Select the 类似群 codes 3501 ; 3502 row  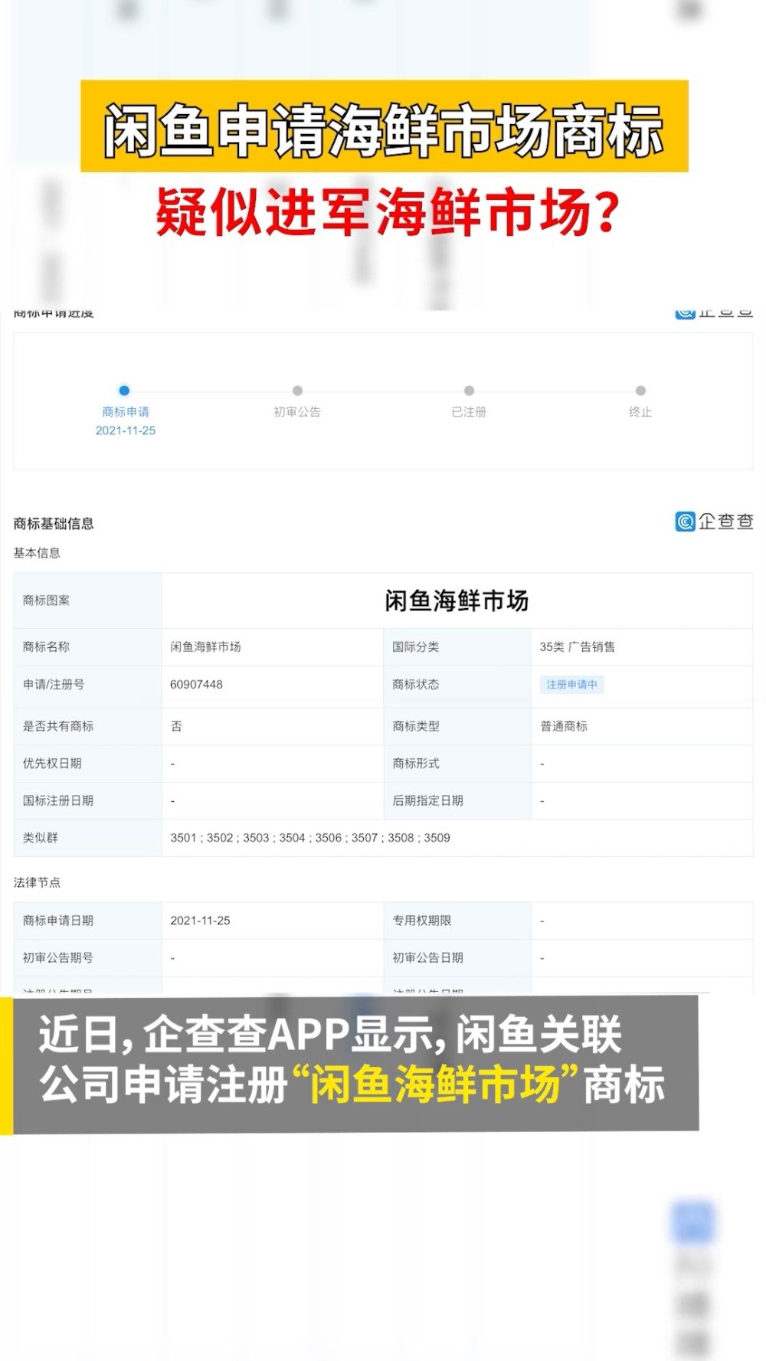(x=310, y=838)
